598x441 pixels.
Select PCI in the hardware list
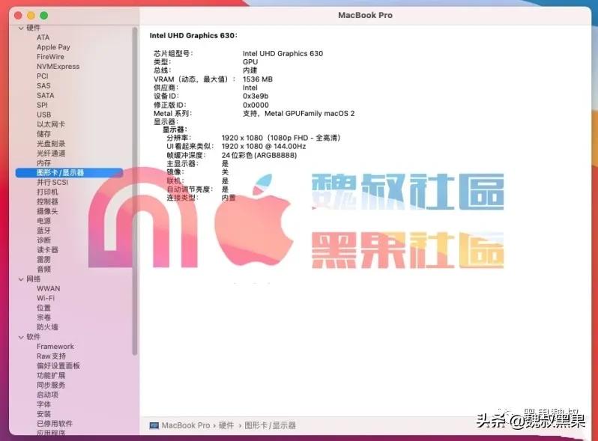42,76
